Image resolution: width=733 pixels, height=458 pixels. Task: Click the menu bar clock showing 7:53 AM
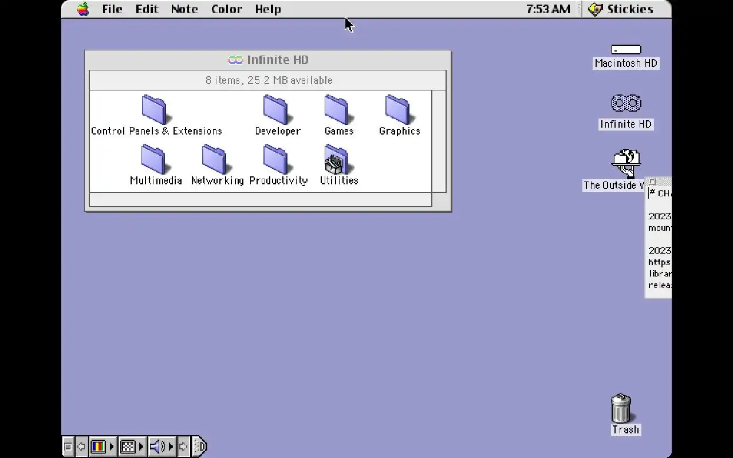click(x=548, y=9)
